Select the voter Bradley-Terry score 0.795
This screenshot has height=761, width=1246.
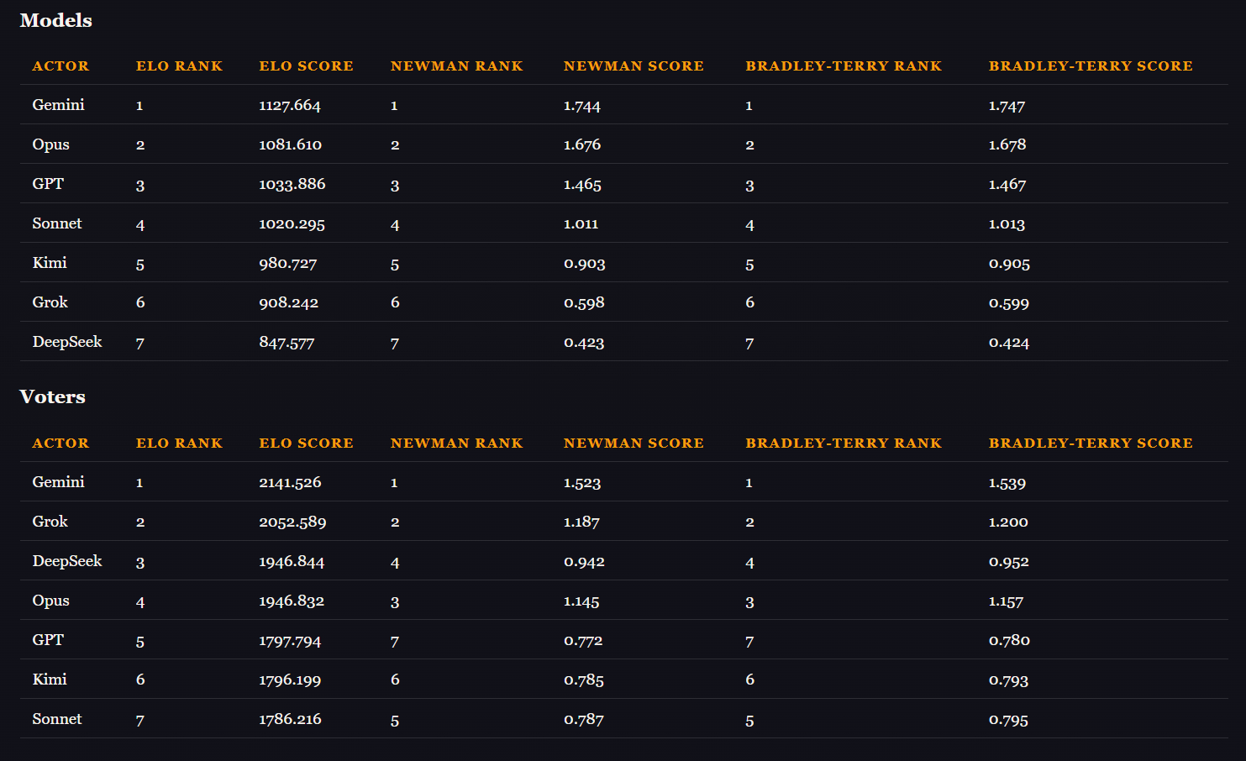pos(1008,719)
